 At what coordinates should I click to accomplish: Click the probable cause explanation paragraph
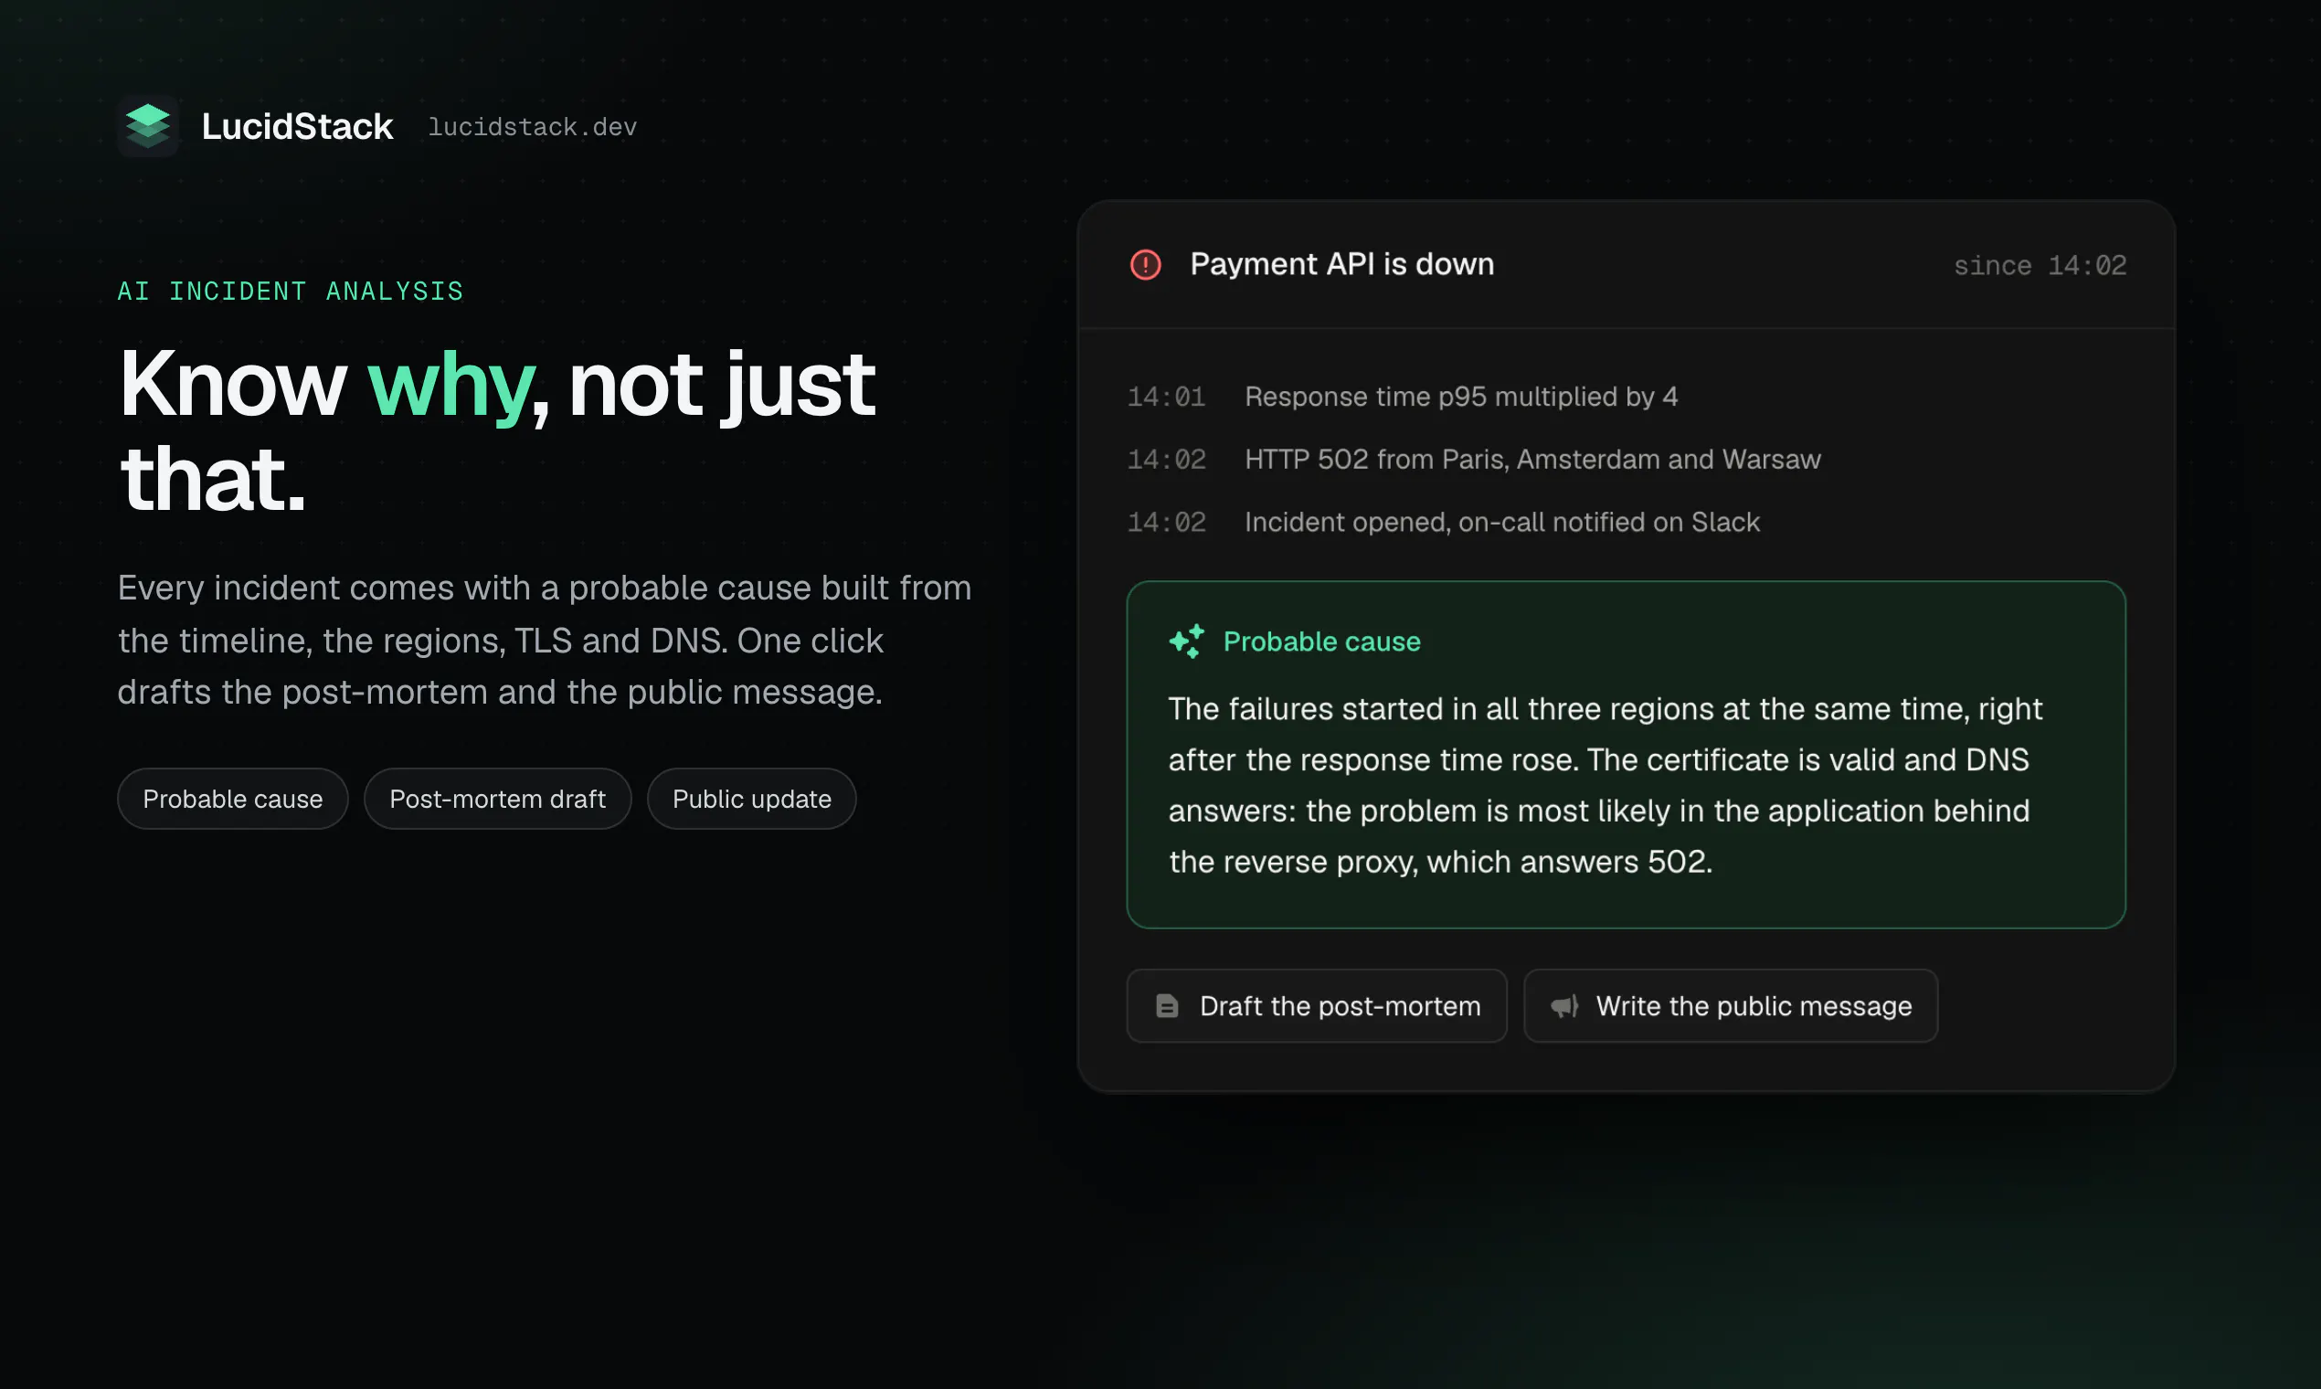tap(1605, 785)
